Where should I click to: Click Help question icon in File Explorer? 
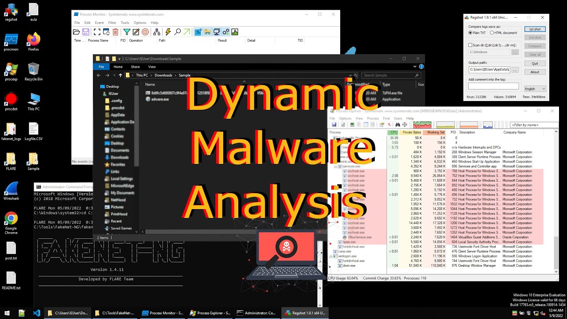click(x=421, y=67)
